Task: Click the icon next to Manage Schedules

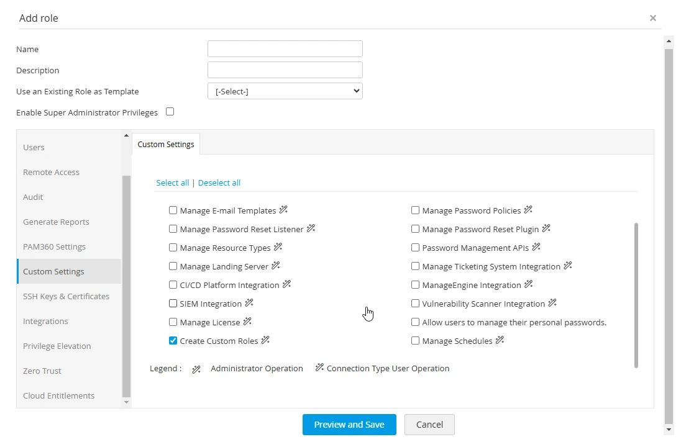Action: tap(500, 341)
